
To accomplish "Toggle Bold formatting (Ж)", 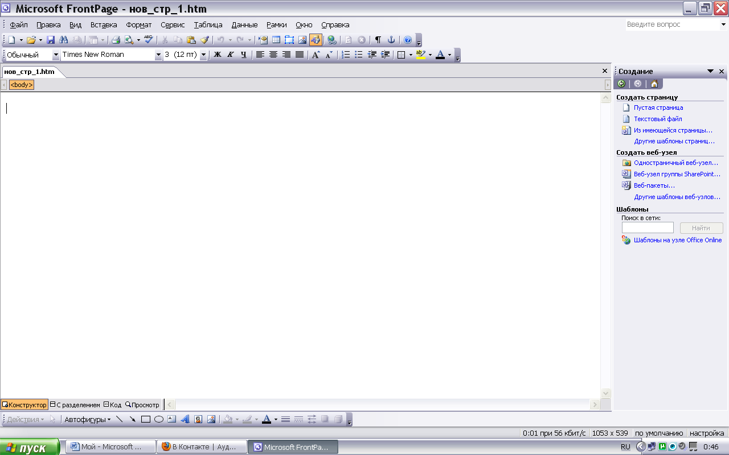I will 217,55.
